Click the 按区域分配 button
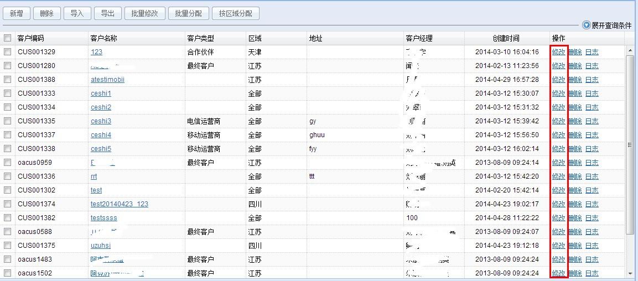This screenshot has height=281, width=638. 235,13
